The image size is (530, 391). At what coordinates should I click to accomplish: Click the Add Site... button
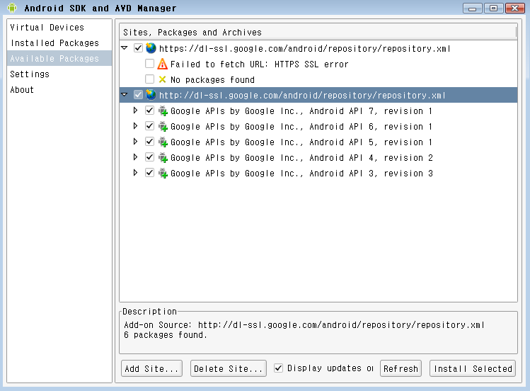(151, 368)
